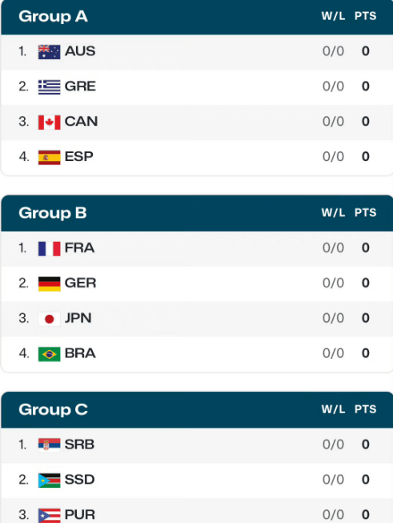Click the Spain flag icon
393x523 pixels.
tap(50, 158)
